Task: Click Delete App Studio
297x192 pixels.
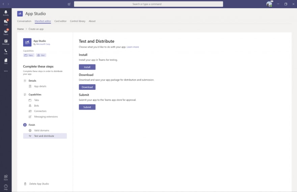Action: pyautogui.click(x=39, y=184)
